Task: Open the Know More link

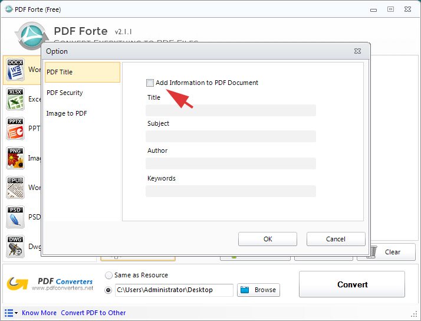Action: click(39, 313)
